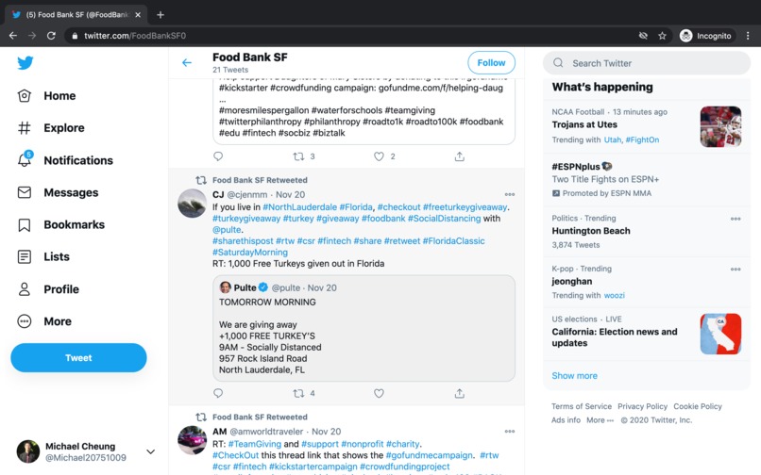Open the #FightOn trending link
Image resolution: width=761 pixels, height=475 pixels.
pos(642,139)
